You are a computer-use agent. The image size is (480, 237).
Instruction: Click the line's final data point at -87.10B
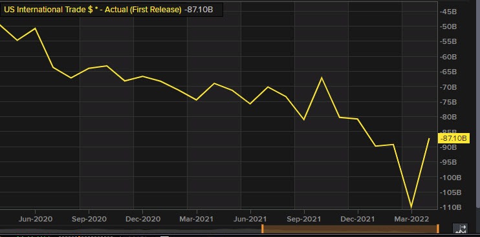click(x=430, y=138)
